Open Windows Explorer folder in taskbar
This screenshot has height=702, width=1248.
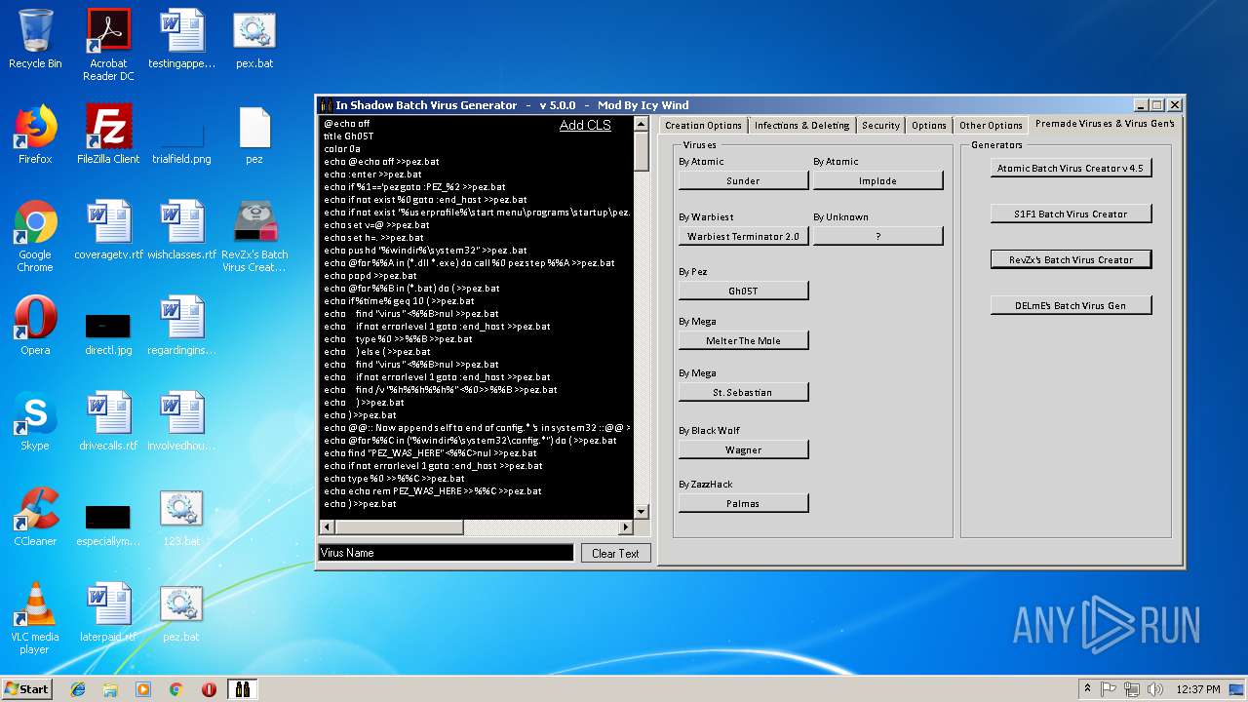110,689
